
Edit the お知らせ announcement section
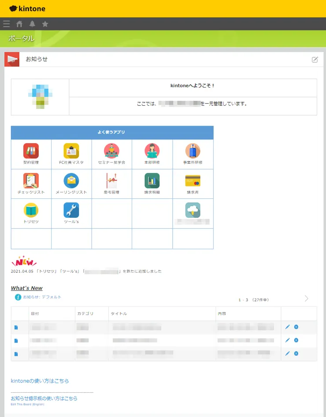pos(315,60)
